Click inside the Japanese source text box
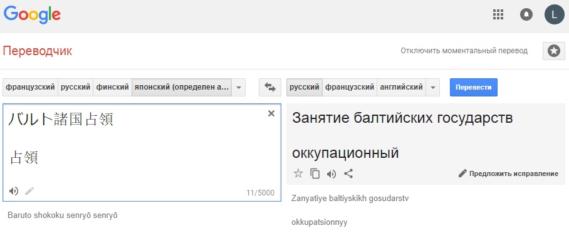The image size is (569, 233). click(142, 152)
